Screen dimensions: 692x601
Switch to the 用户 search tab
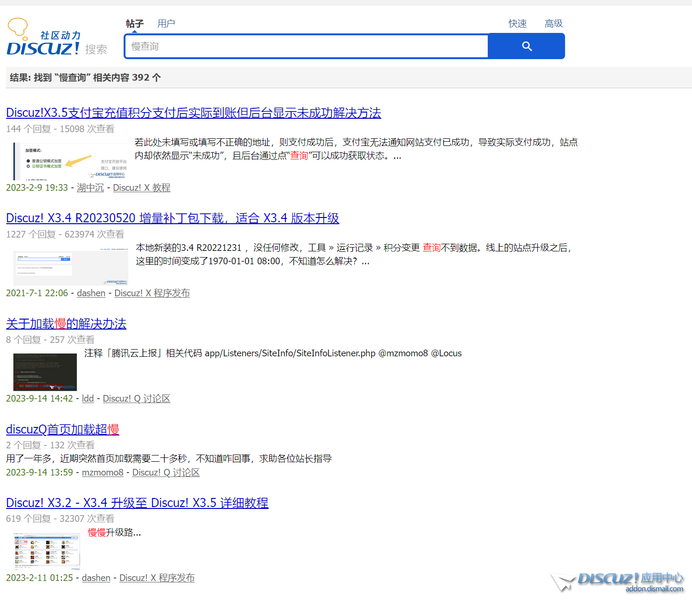click(166, 23)
